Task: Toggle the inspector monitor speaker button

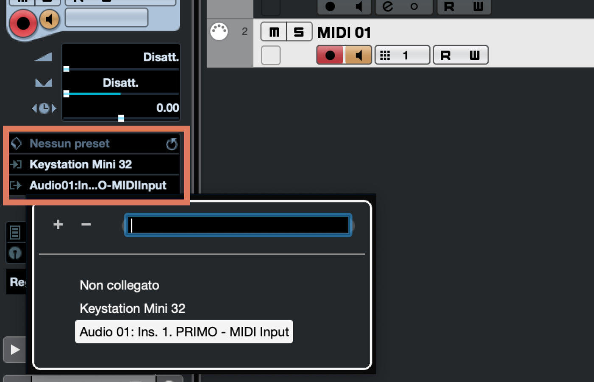Action: click(50, 20)
